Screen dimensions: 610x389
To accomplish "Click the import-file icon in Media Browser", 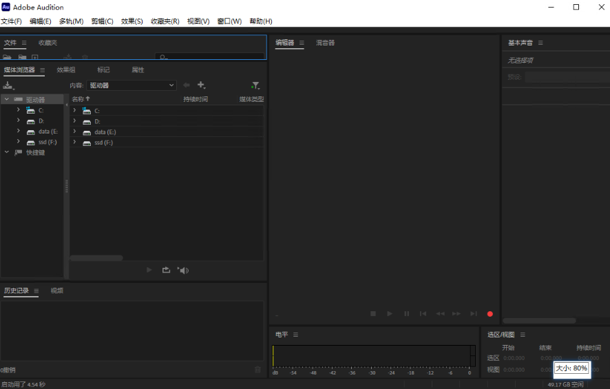I will click(x=8, y=85).
